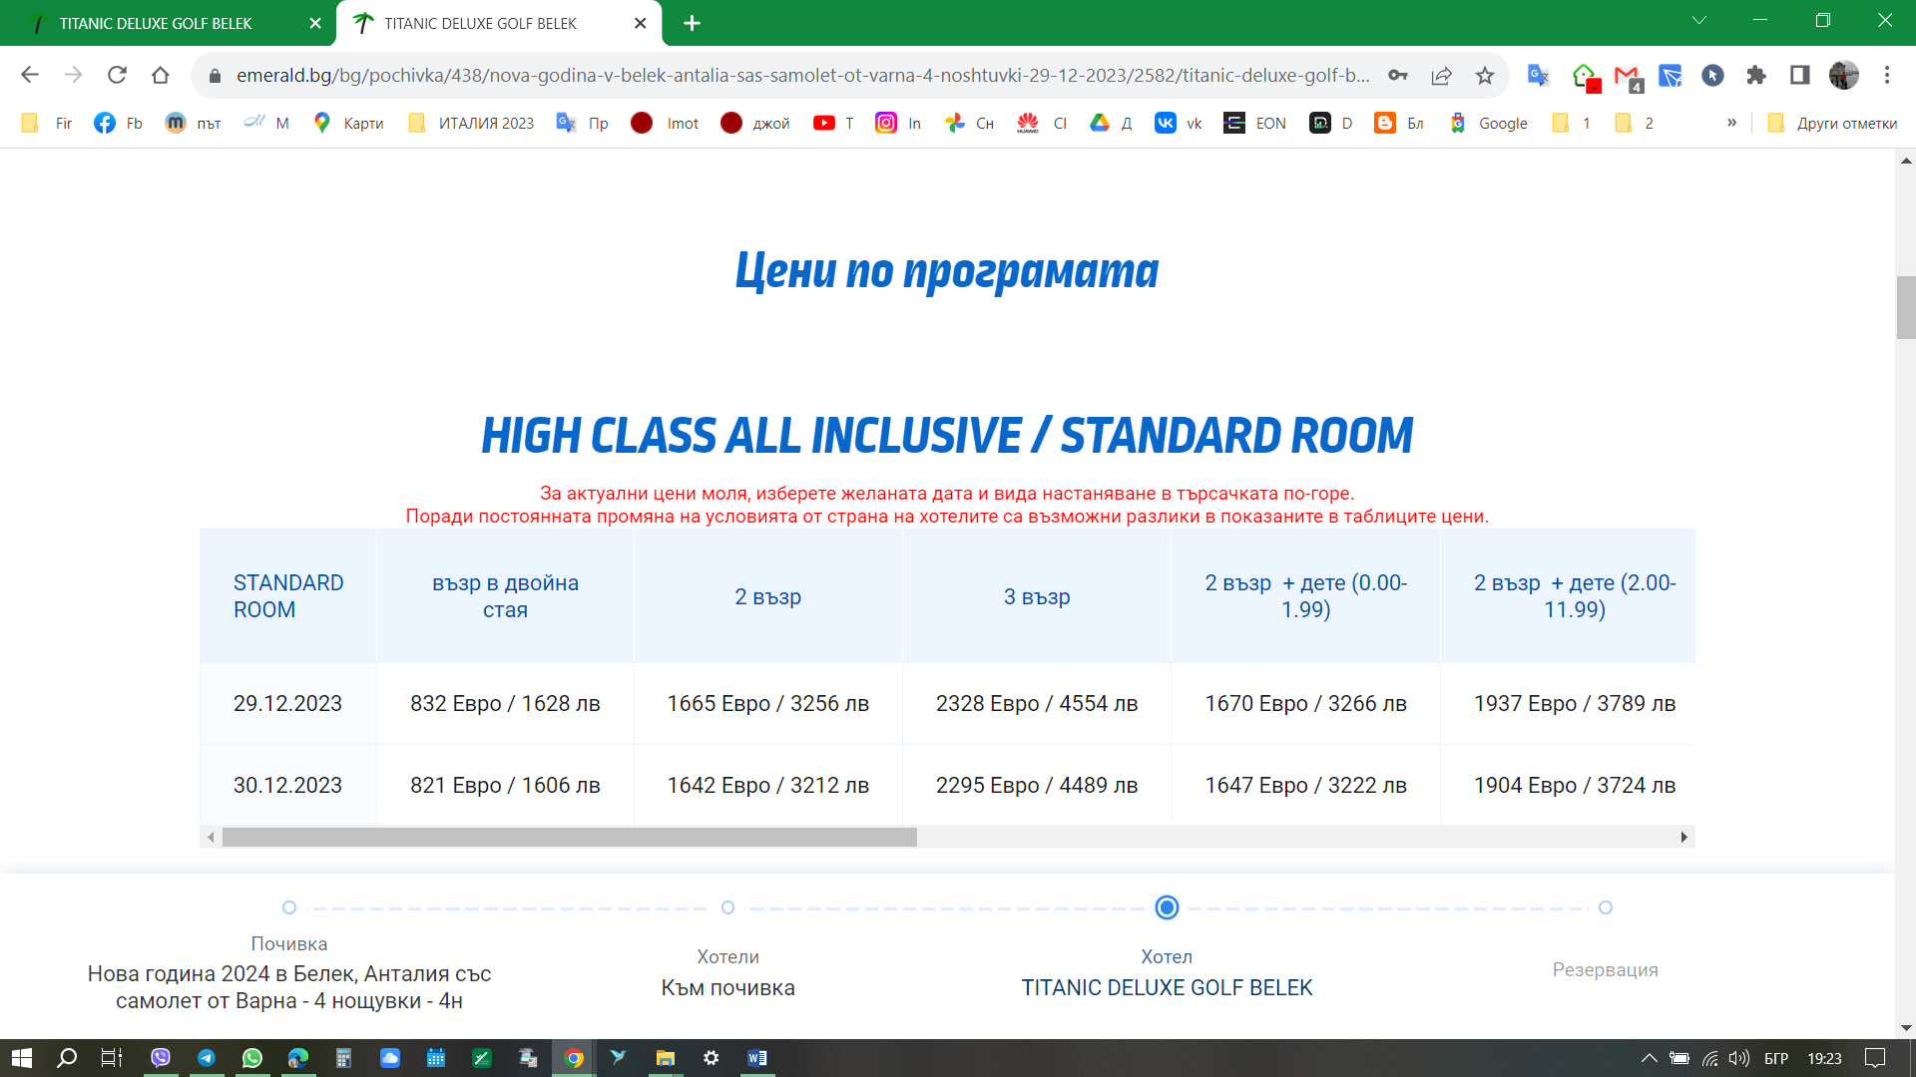Screen dimensions: 1916x1077
Task: Open bookmark folder labeled 1
Action: click(x=1572, y=123)
